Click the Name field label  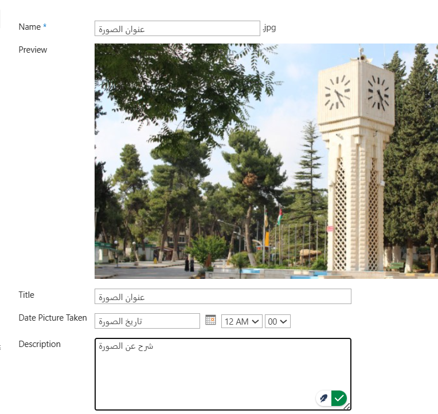tap(30, 27)
